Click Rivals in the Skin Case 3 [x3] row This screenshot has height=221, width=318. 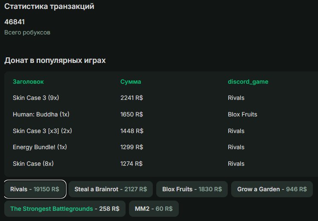[236, 131]
